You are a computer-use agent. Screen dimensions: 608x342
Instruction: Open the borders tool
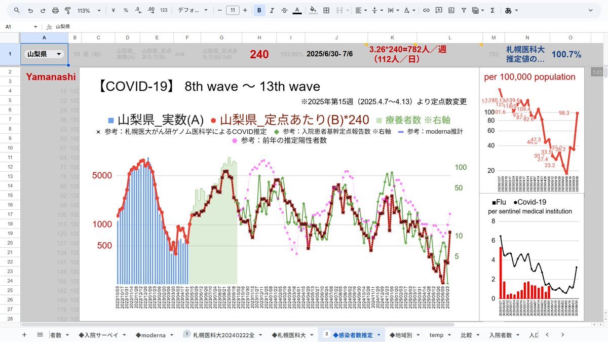(x=326, y=10)
